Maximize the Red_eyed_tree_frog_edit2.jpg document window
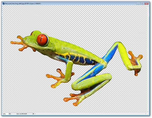This screenshot has width=152, height=118. [142, 4]
